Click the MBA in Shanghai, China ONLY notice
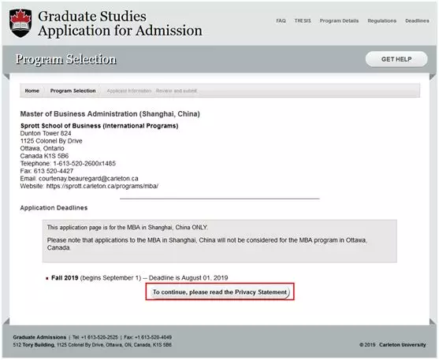Screen dimensions: 439x360 (x=128, y=228)
